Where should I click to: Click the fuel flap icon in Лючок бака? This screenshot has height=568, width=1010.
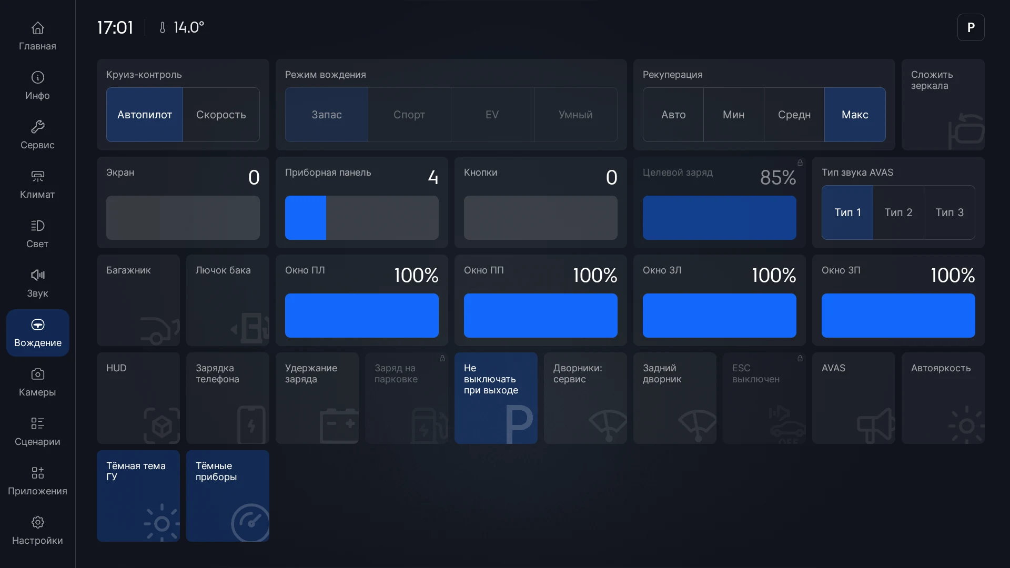[250, 328]
